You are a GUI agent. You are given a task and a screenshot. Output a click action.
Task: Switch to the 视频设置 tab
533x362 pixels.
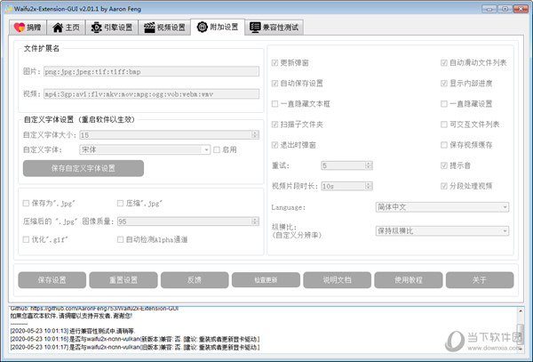coord(164,28)
